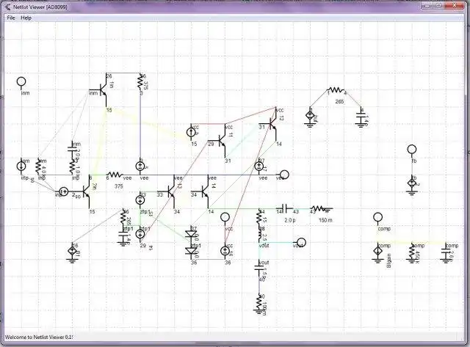Select the controlled source below the 265 resistor
The height and width of the screenshot is (347, 470).
pyautogui.click(x=310, y=117)
